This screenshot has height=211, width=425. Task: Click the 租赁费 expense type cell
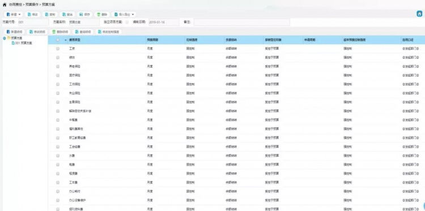tap(74, 174)
